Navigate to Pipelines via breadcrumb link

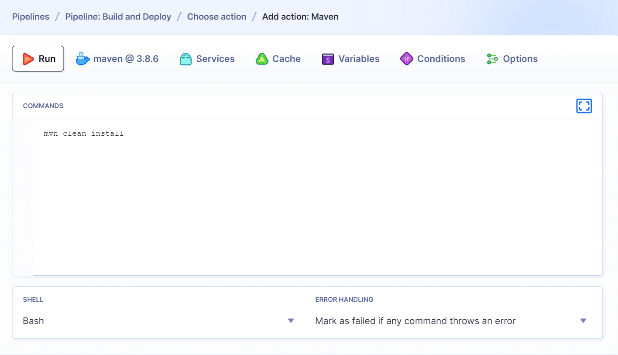point(31,17)
